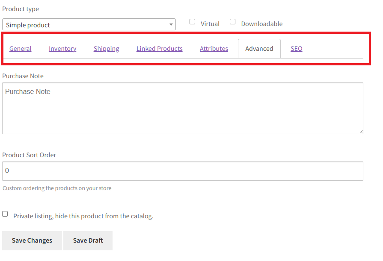Go to the Shipping tab
This screenshot has width=383, height=261.
(107, 49)
